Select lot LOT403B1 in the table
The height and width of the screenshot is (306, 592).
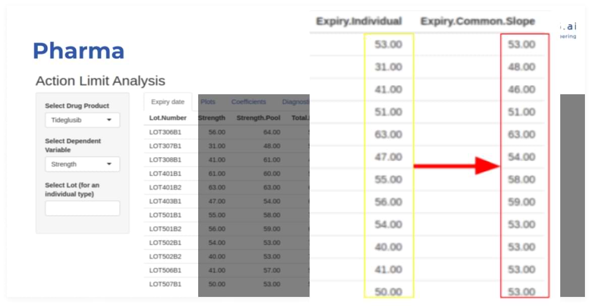point(165,201)
